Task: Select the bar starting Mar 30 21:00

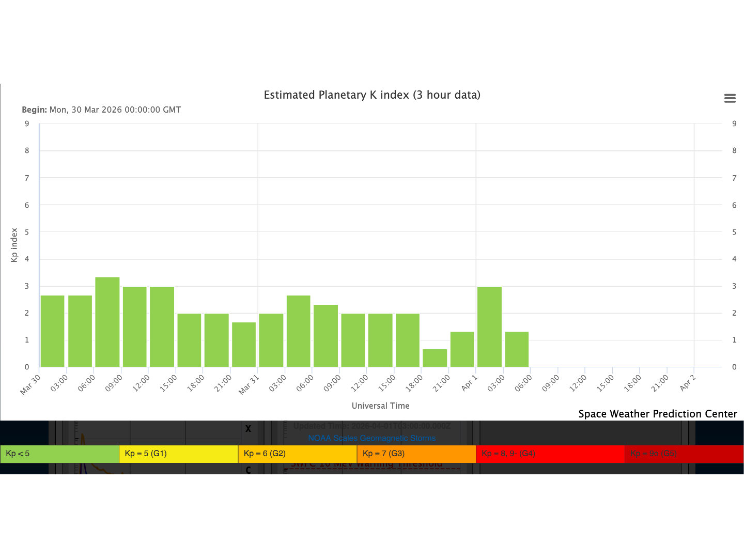Action: (244, 345)
